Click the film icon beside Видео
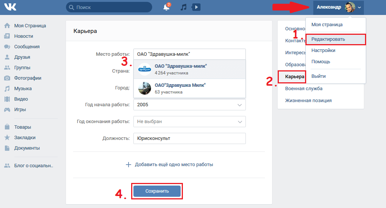386x208 pixels. [x=7, y=99]
